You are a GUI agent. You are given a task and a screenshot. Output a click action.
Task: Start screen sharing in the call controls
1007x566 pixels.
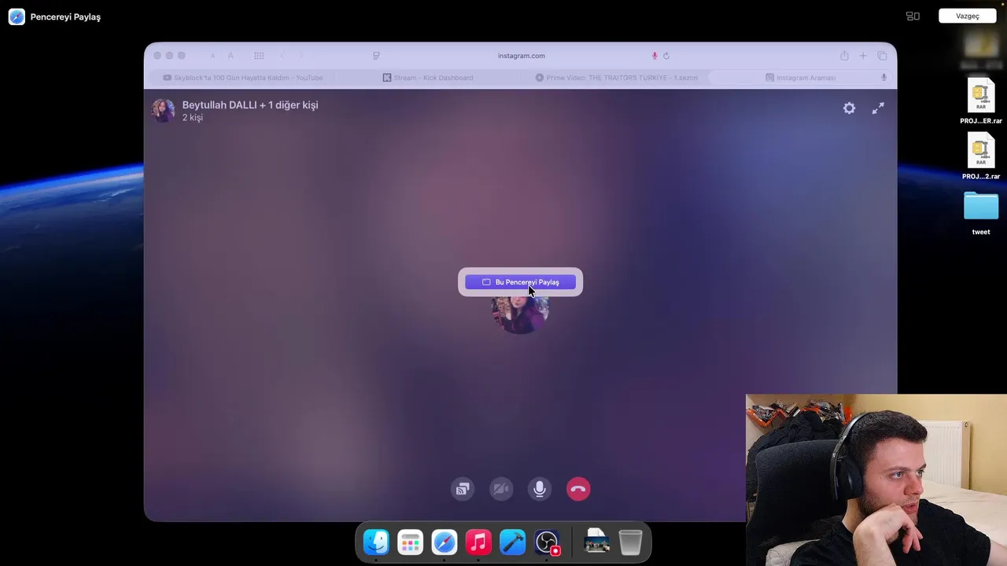pos(463,489)
